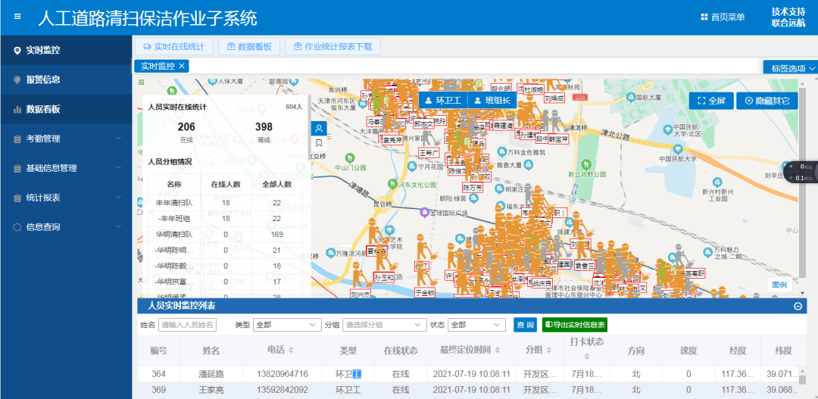Click the 数据看板 toolbar button
This screenshot has height=399, width=818.
(x=249, y=46)
